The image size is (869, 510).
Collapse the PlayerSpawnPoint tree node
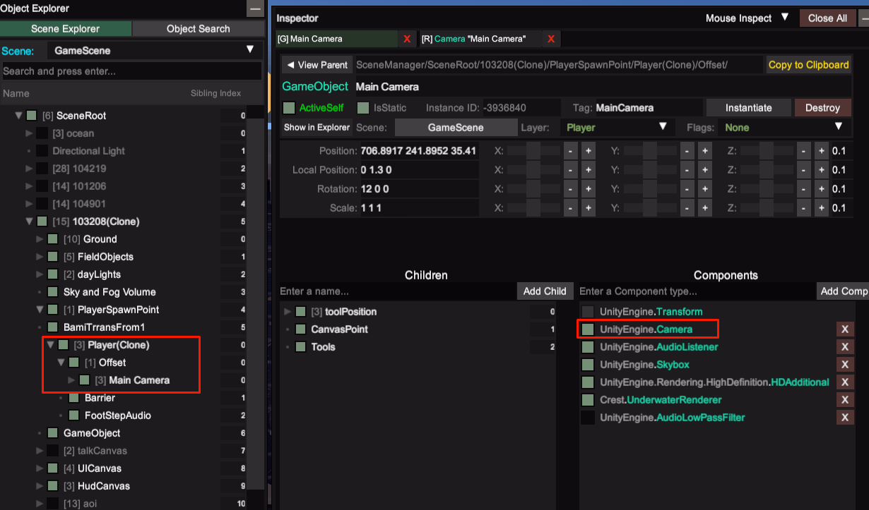pyautogui.click(x=40, y=310)
